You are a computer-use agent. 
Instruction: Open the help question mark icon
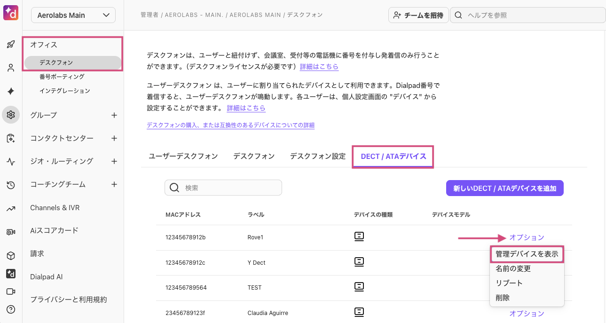(x=11, y=309)
